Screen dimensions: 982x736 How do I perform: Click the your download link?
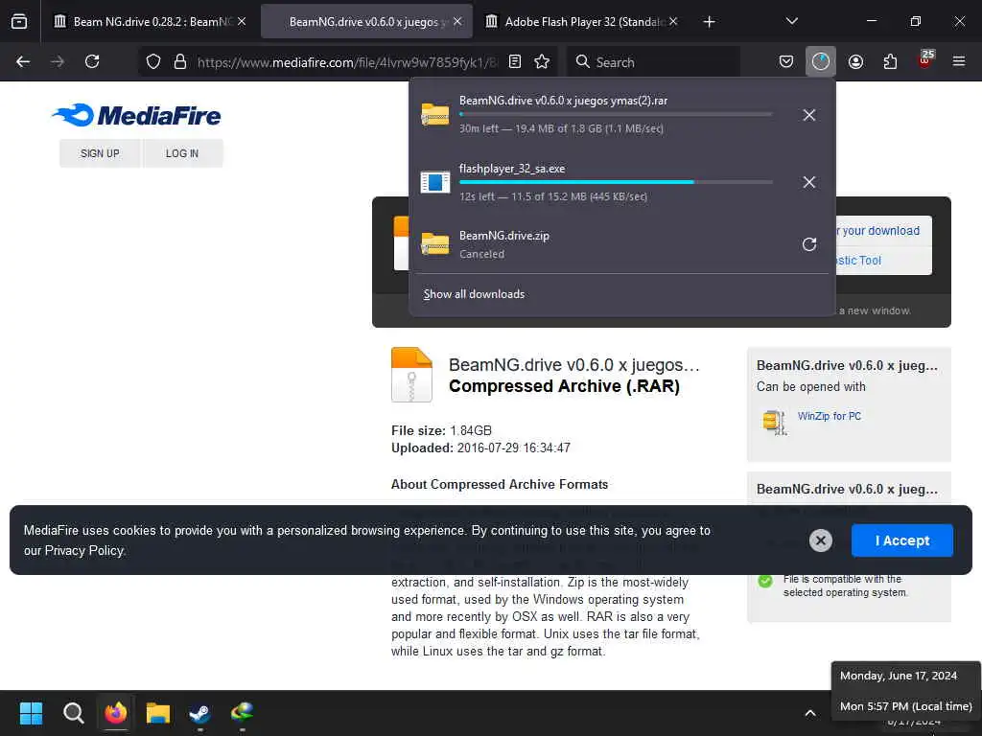[x=880, y=230]
